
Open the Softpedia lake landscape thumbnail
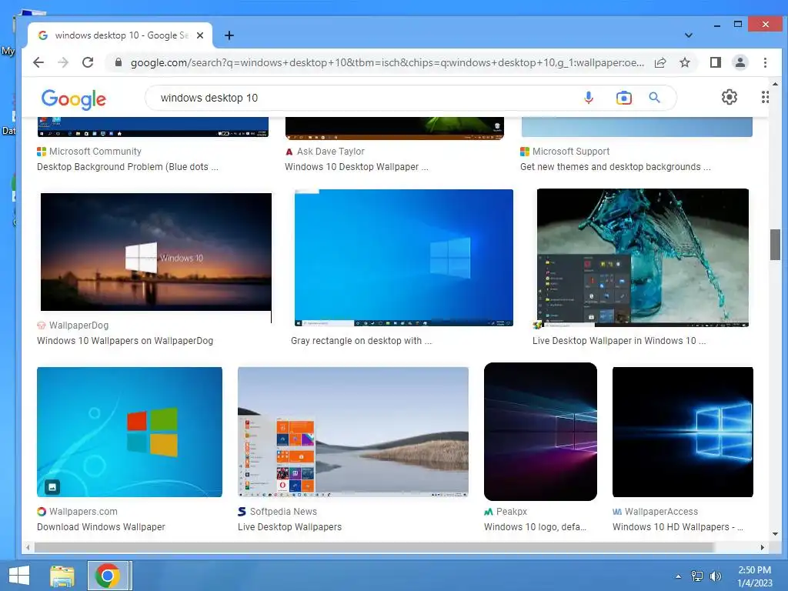(x=352, y=432)
